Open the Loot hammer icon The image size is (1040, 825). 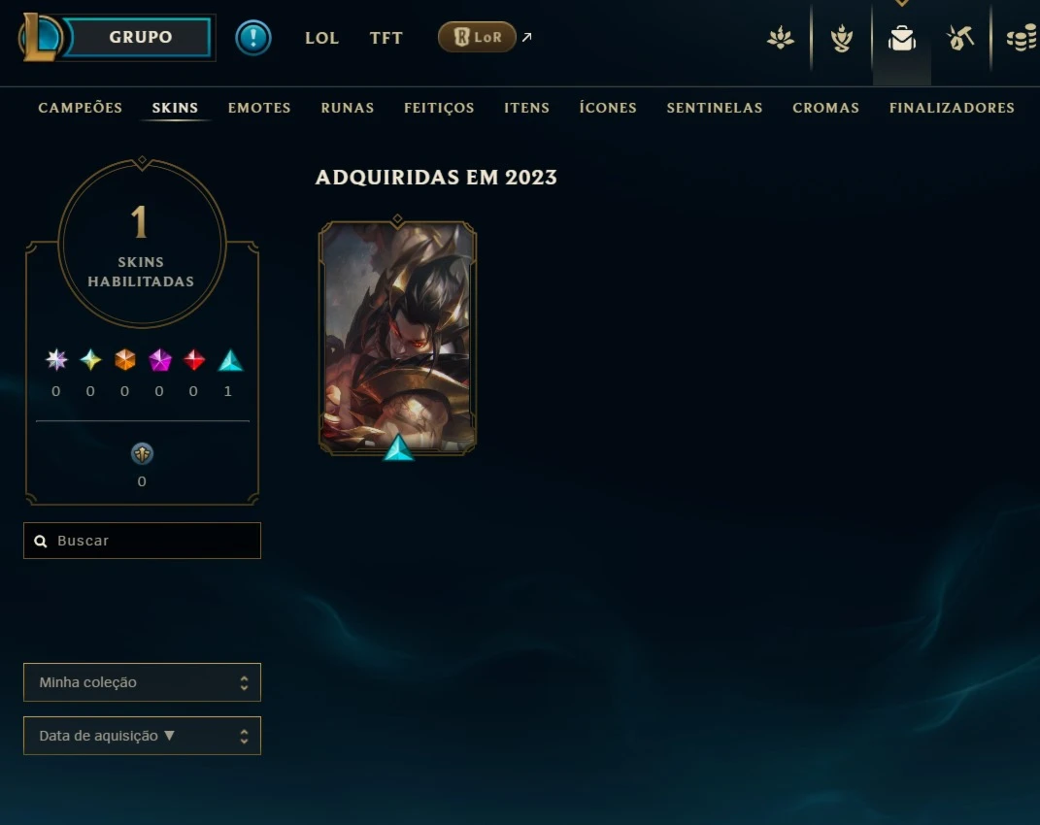point(959,38)
